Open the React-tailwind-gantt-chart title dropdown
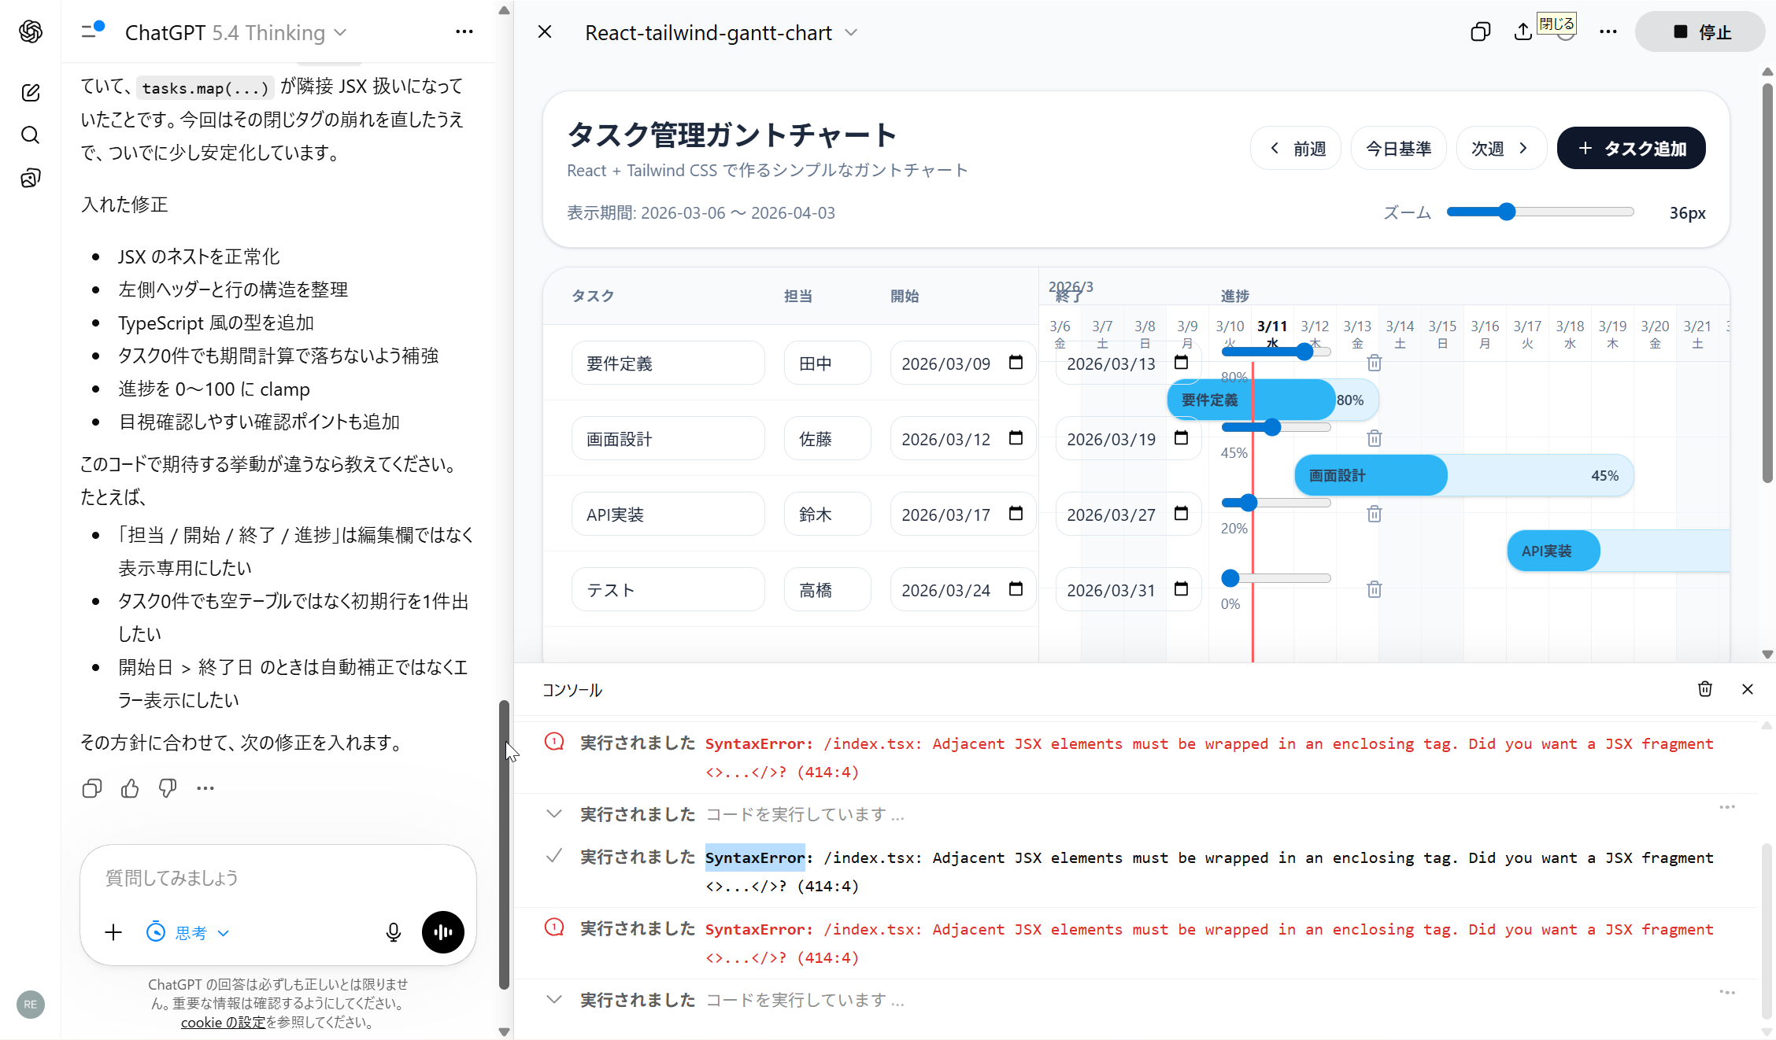The width and height of the screenshot is (1776, 1040). 850,32
